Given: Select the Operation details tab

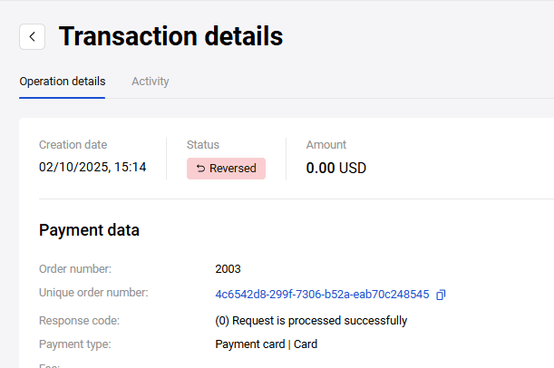Looking at the screenshot, I should [63, 82].
